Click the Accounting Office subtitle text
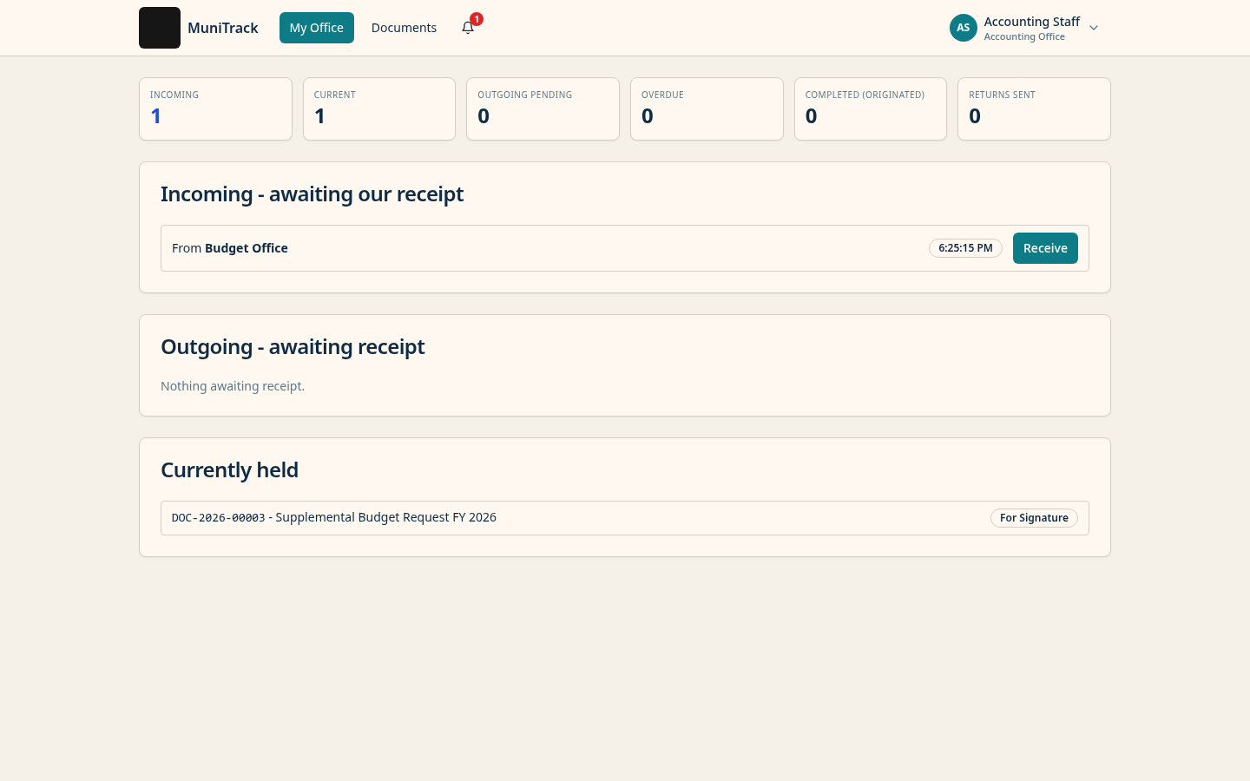The width and height of the screenshot is (1250, 781). pyautogui.click(x=1024, y=36)
